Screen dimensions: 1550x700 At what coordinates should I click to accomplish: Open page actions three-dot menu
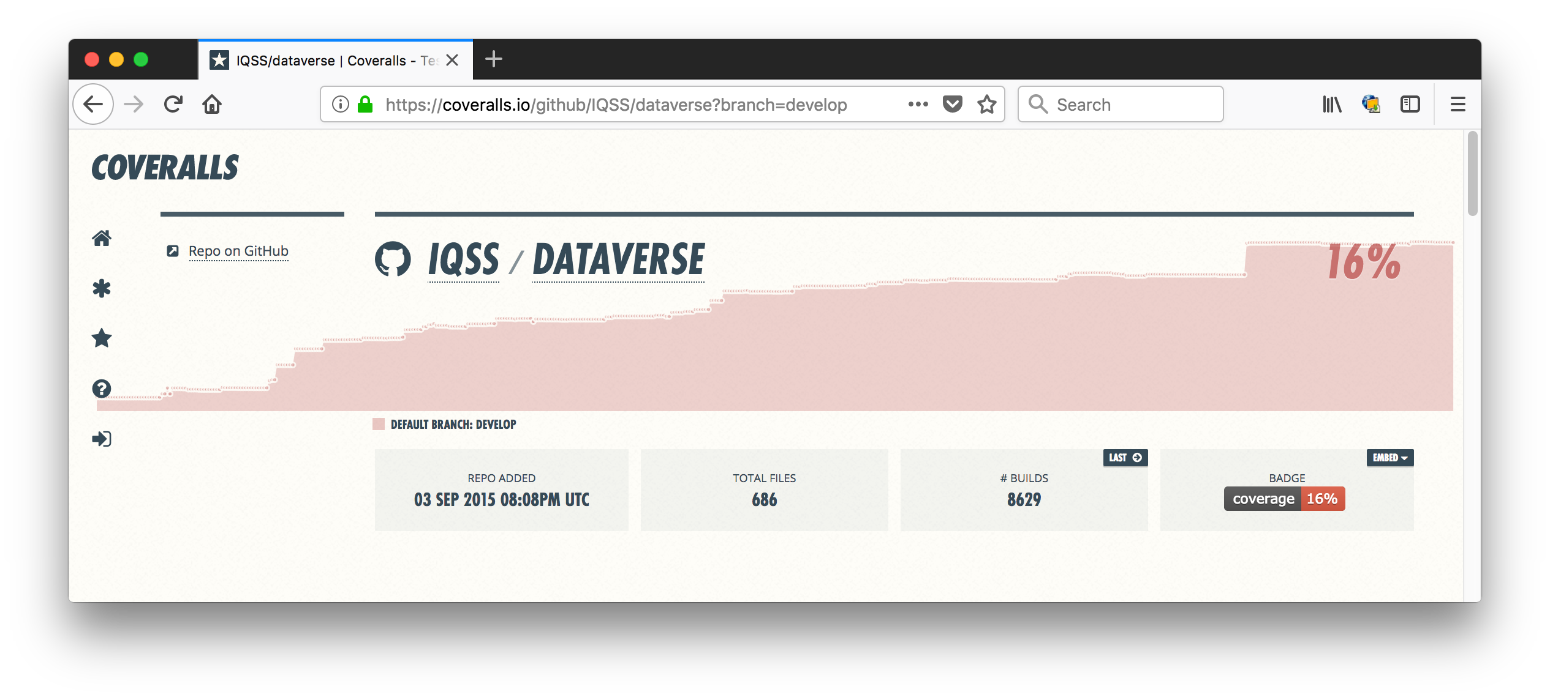point(918,105)
